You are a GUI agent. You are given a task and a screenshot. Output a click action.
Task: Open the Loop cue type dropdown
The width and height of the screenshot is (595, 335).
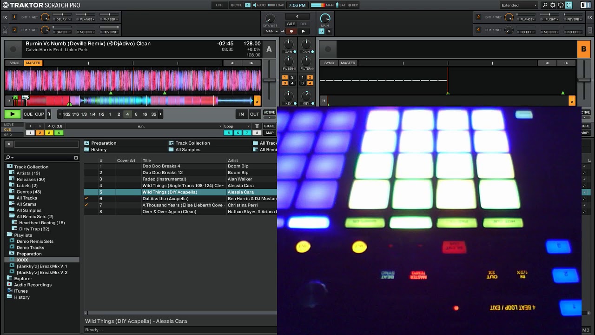click(x=237, y=126)
